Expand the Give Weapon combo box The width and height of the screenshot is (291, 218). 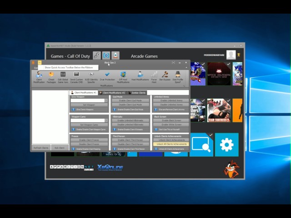pos(106,100)
